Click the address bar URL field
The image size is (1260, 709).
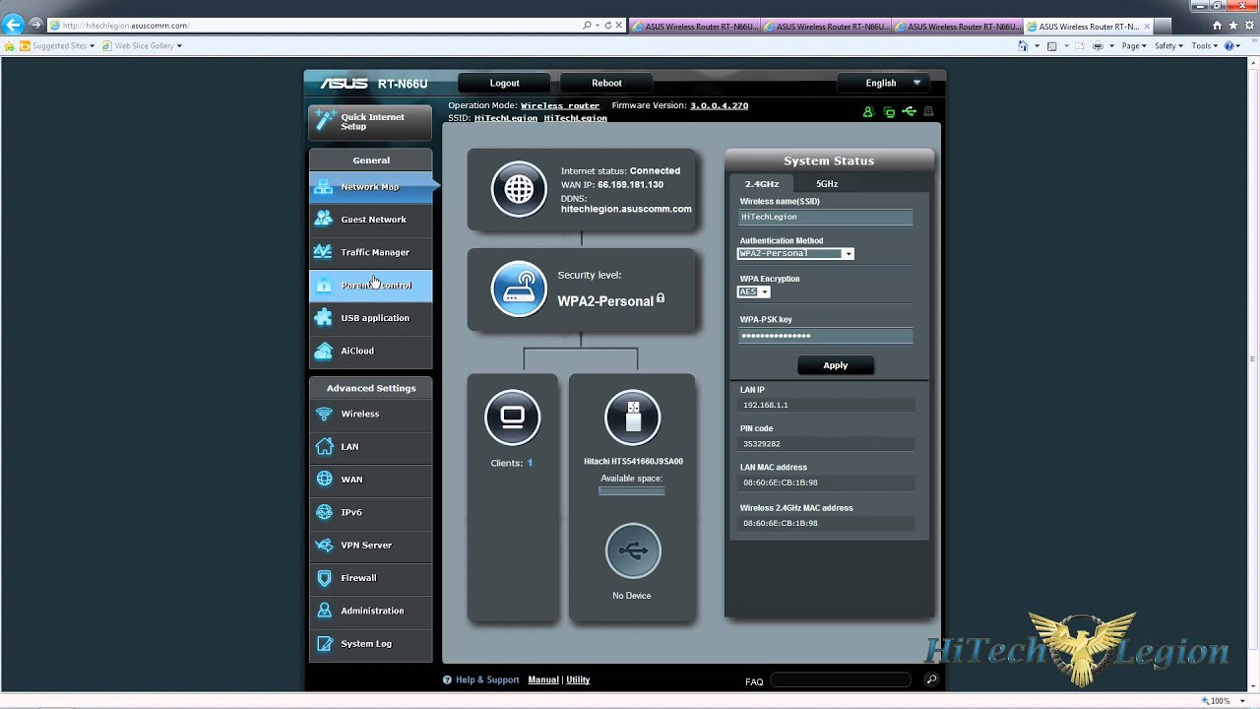click(315, 26)
